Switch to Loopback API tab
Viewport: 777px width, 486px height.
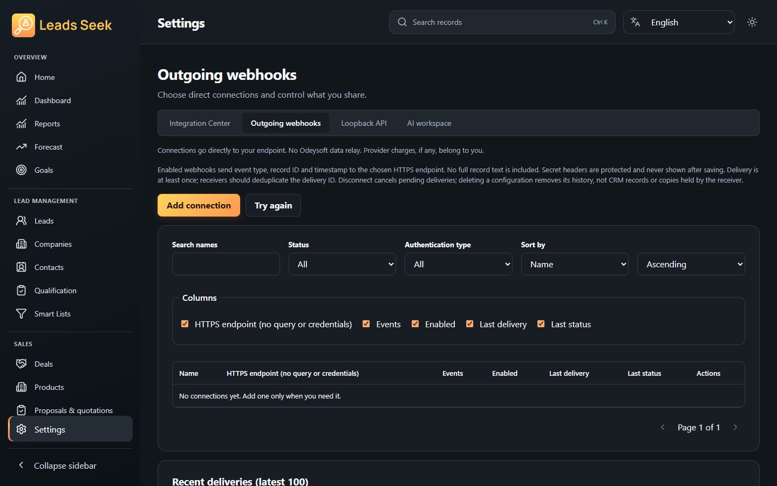364,123
